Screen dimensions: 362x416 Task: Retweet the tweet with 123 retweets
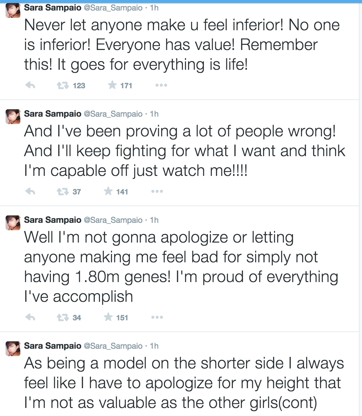[63, 85]
